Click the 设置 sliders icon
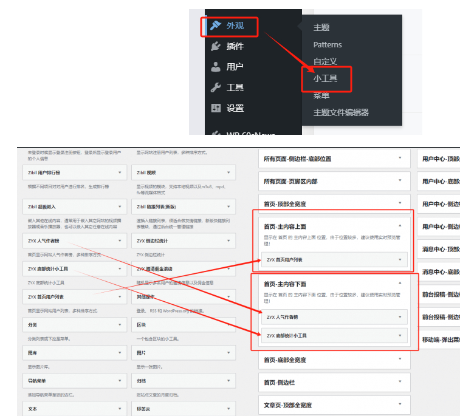 [x=215, y=108]
